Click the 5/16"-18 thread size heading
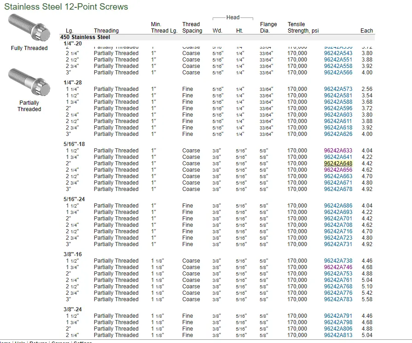The width and height of the screenshot is (412, 343). pyautogui.click(x=74, y=144)
